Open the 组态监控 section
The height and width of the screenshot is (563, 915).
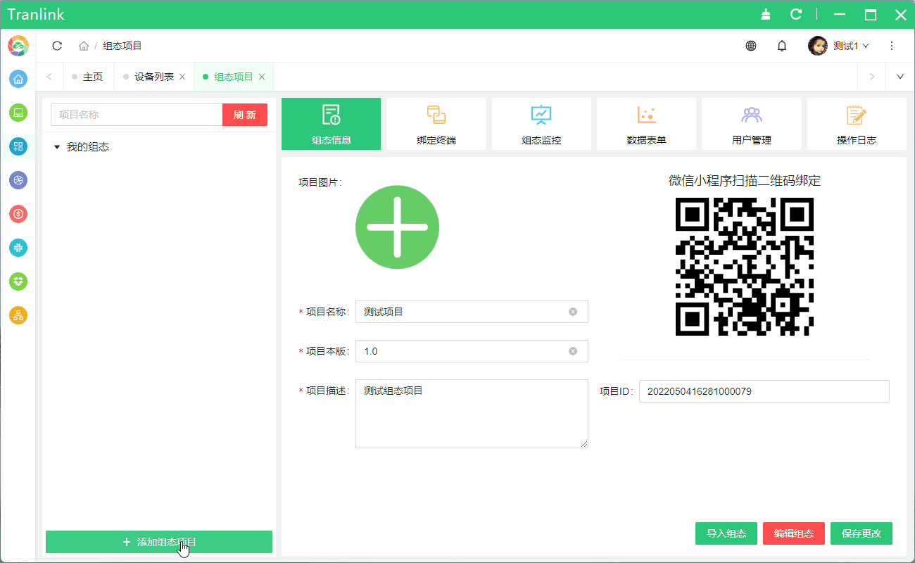[541, 124]
